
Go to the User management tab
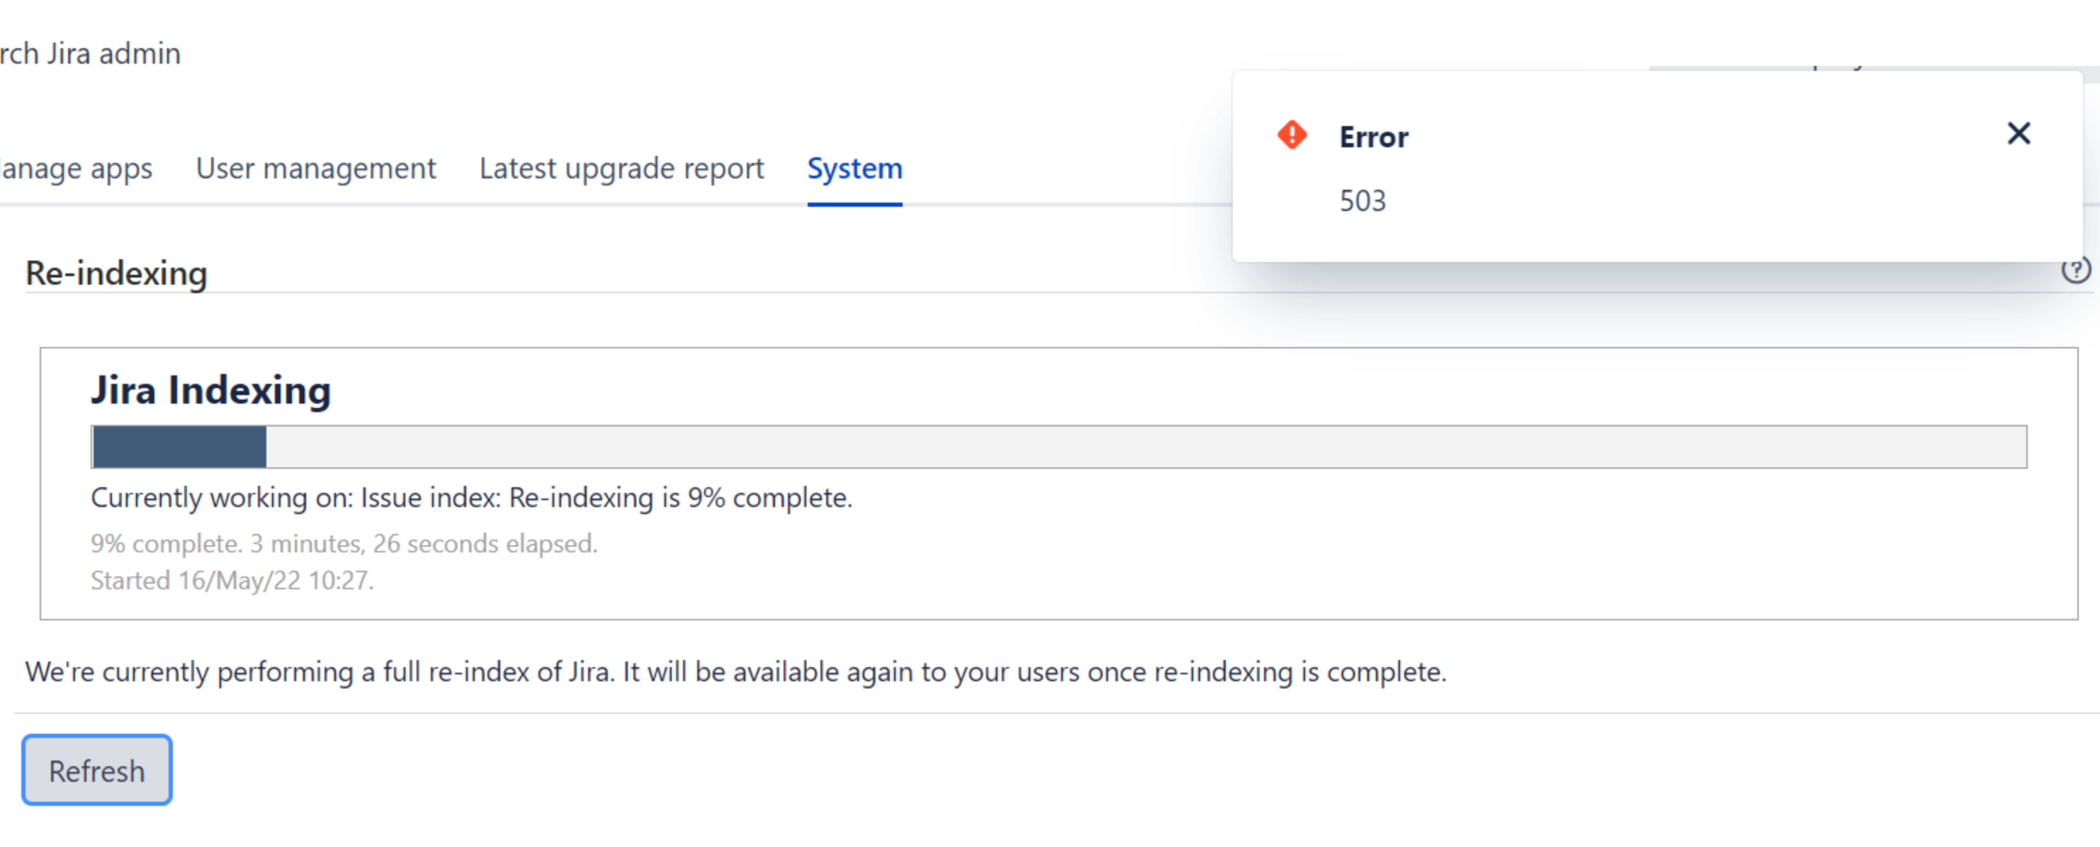pos(315,169)
